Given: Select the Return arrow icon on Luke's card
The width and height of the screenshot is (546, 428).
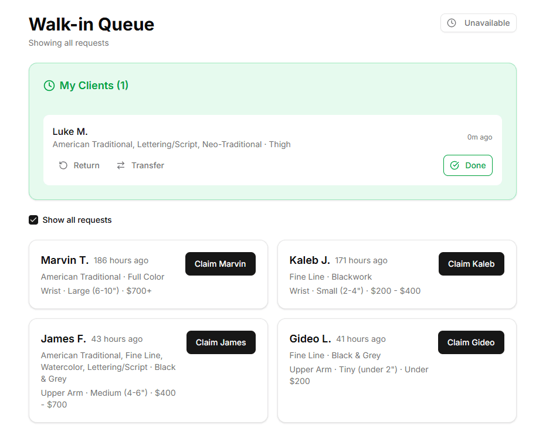Looking at the screenshot, I should 63,165.
